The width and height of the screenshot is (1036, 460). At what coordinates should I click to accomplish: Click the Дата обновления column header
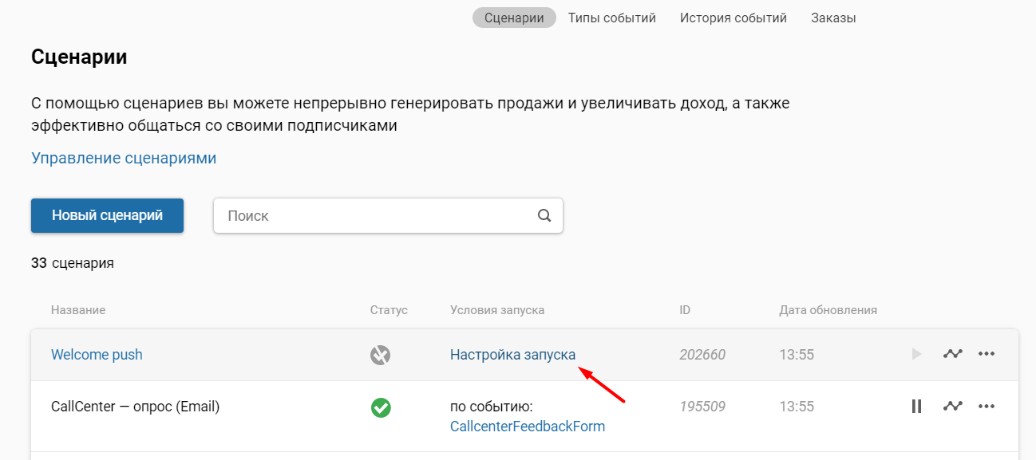(x=828, y=310)
